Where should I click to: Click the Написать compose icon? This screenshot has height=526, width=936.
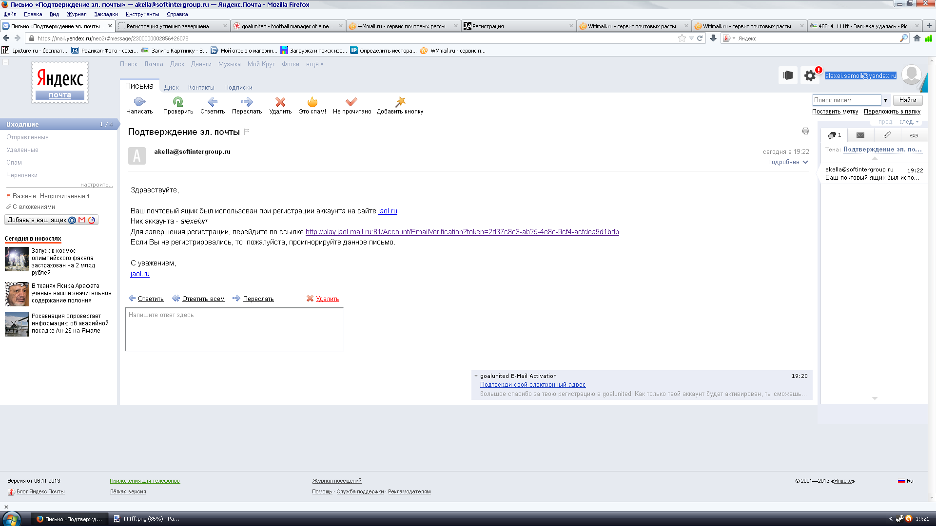point(139,102)
